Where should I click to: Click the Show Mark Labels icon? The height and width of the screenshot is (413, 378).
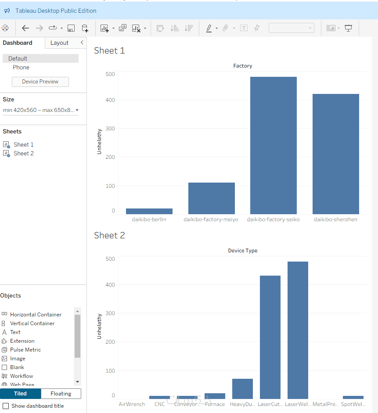point(244,28)
